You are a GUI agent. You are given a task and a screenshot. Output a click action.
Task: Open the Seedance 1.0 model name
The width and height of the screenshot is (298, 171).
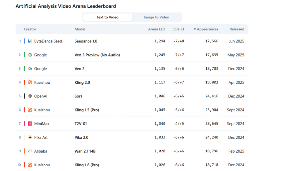[86, 41]
